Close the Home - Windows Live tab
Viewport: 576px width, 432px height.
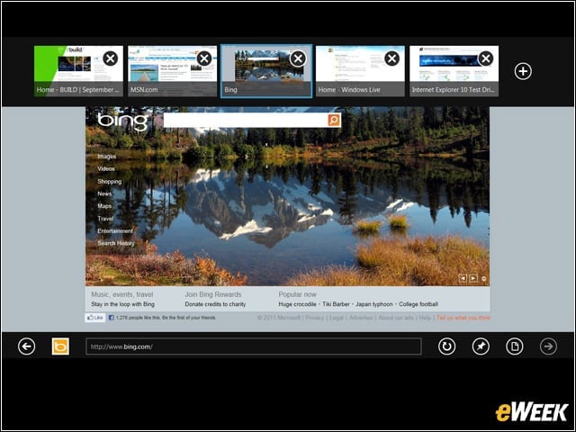pos(392,58)
